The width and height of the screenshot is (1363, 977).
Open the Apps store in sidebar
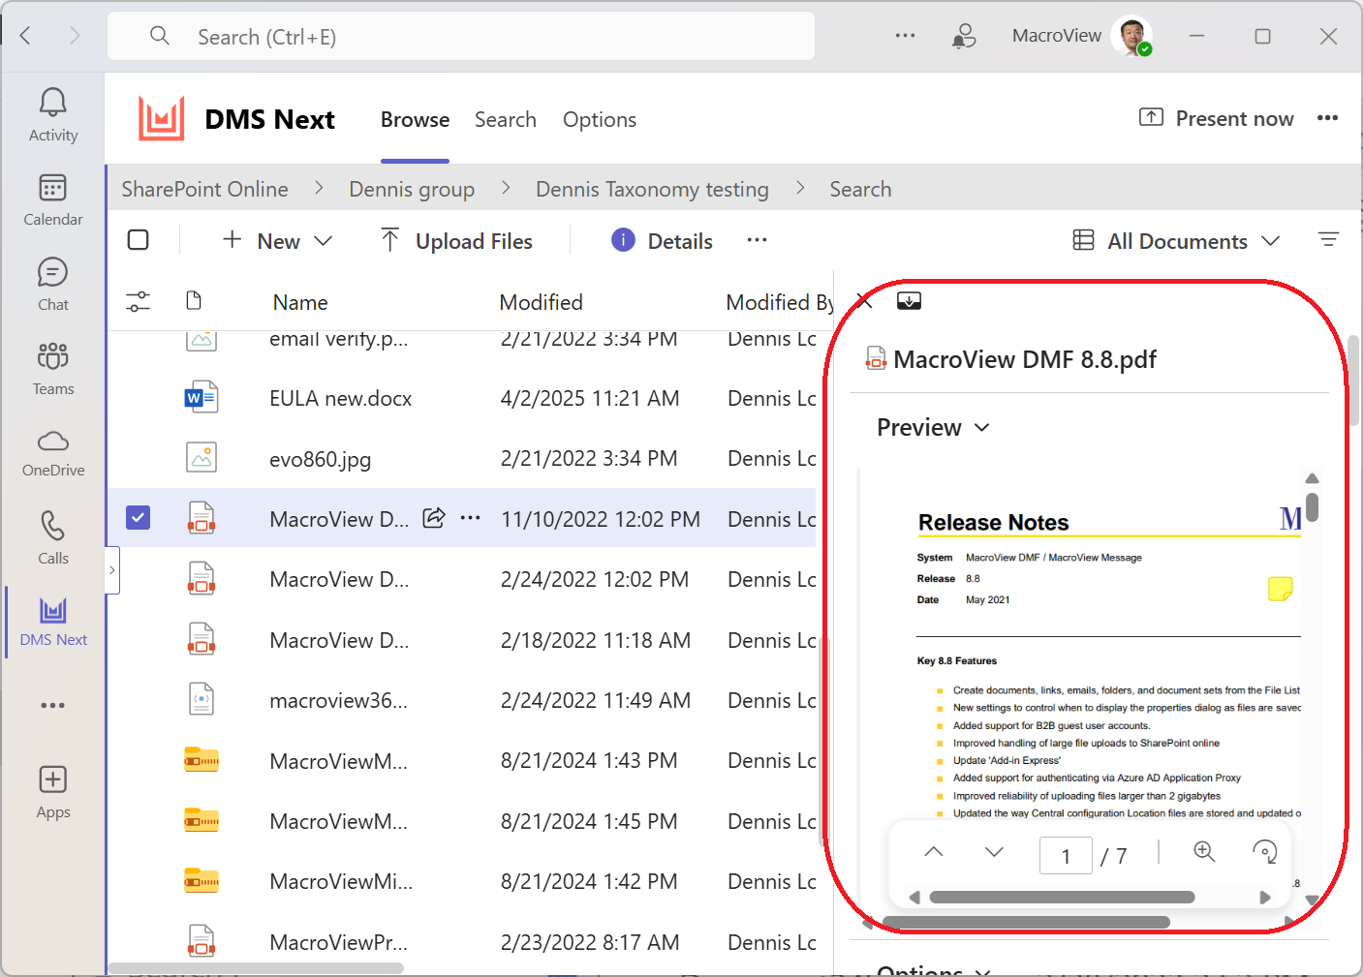(53, 792)
